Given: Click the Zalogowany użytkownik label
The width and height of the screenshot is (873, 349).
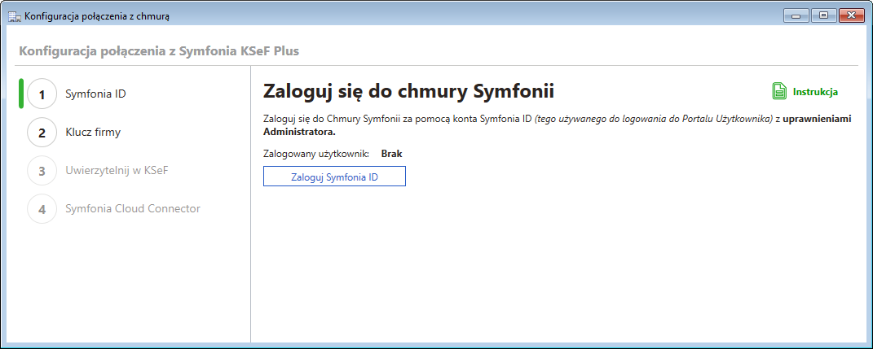Looking at the screenshot, I should 316,153.
